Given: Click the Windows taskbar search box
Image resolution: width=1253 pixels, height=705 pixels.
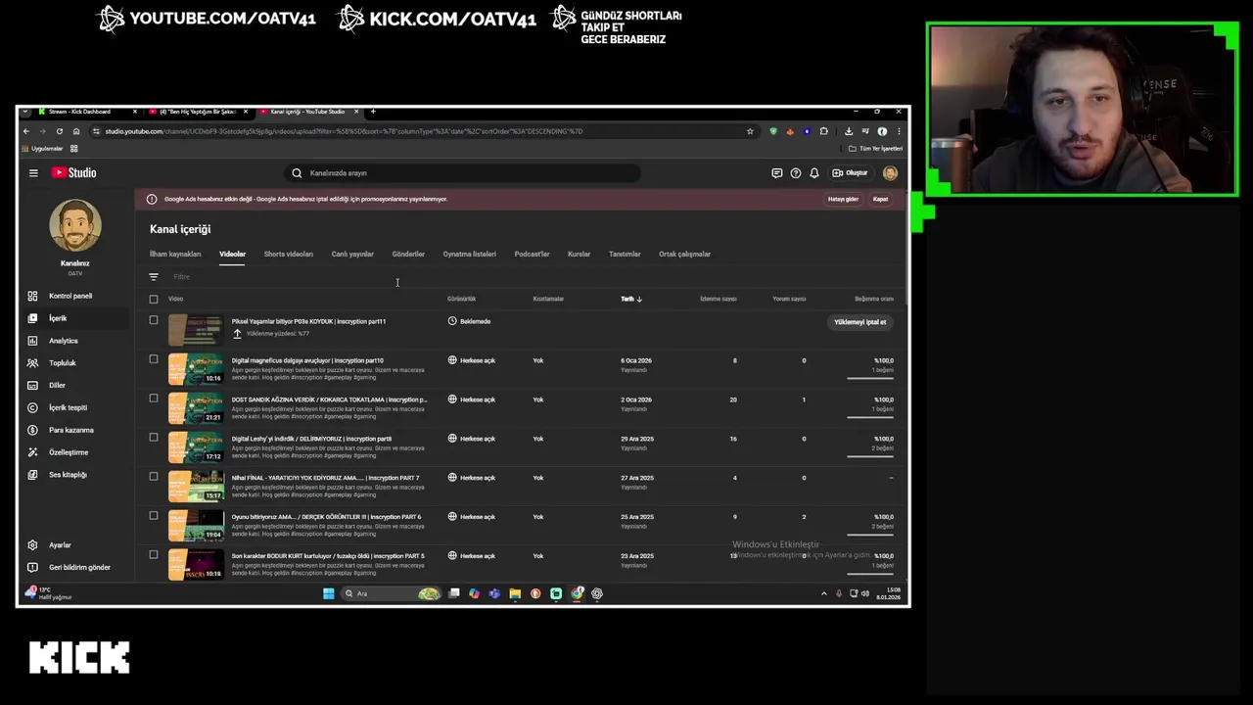Looking at the screenshot, I should 392,593.
